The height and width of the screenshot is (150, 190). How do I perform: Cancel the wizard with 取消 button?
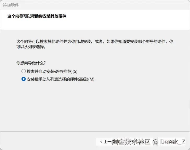[172, 142]
